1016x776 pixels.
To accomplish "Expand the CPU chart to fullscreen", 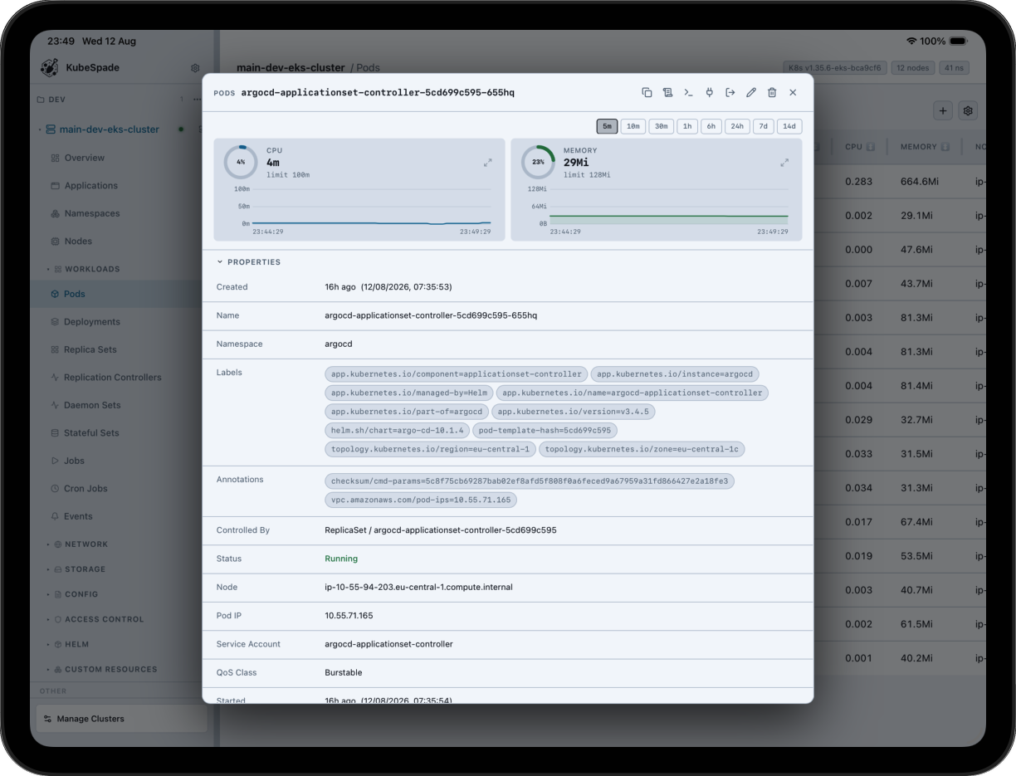I will click(x=488, y=163).
